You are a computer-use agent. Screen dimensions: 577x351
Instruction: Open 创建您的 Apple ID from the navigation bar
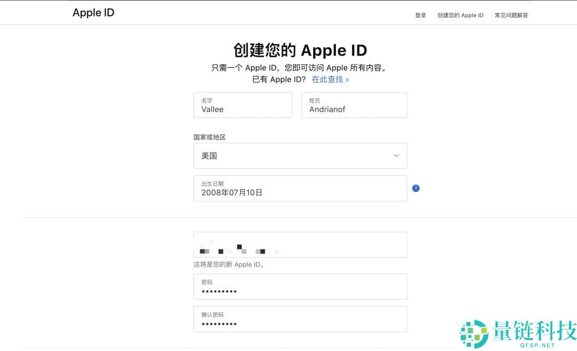pos(462,15)
